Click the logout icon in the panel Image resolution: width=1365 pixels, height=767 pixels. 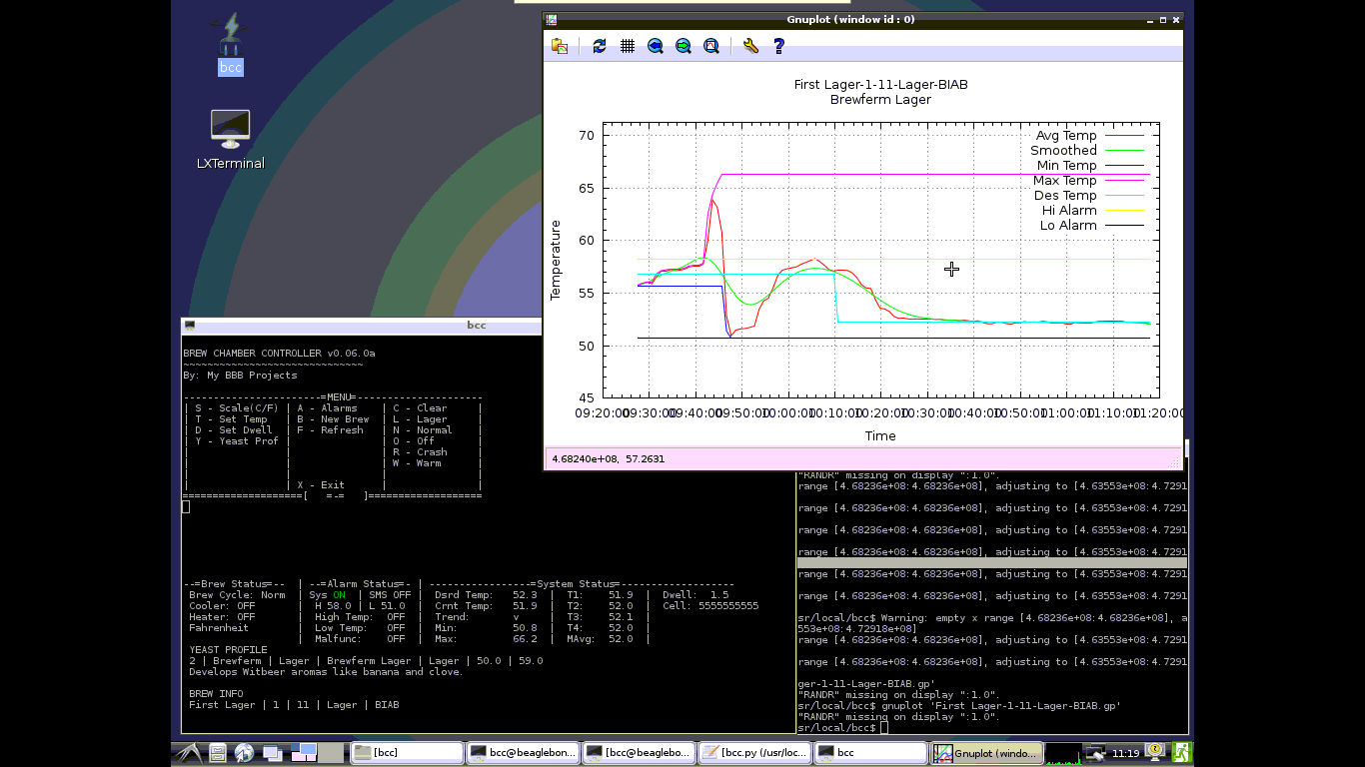click(1182, 753)
